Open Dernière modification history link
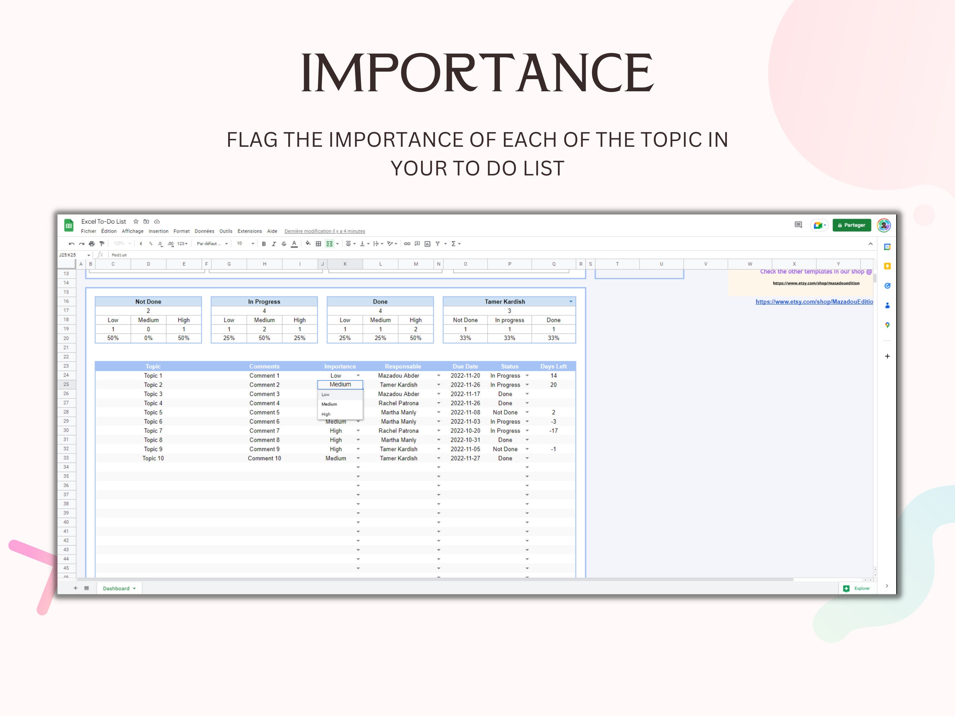 point(325,231)
